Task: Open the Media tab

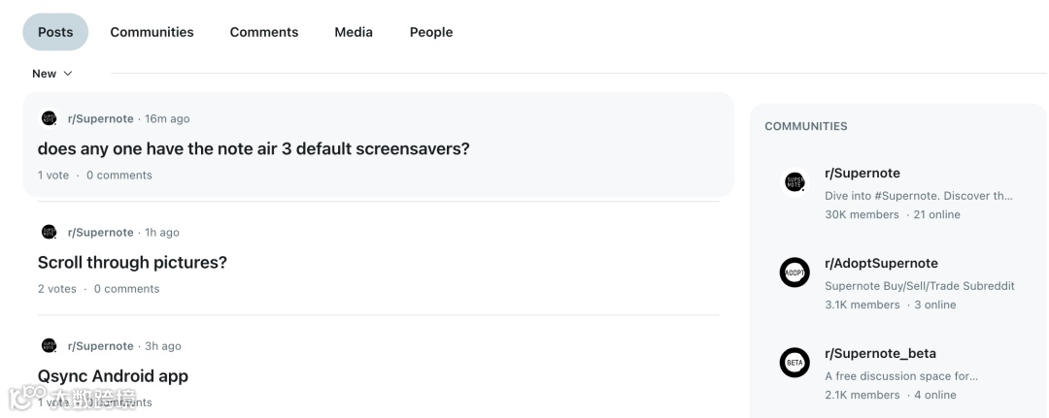Action: [354, 32]
